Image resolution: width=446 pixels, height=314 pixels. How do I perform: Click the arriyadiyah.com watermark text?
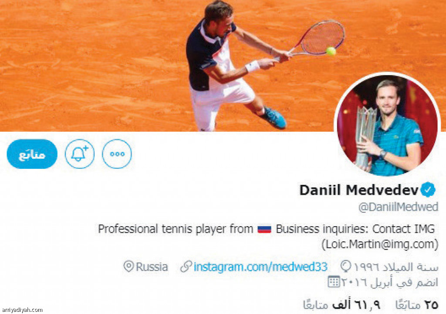click(22, 310)
